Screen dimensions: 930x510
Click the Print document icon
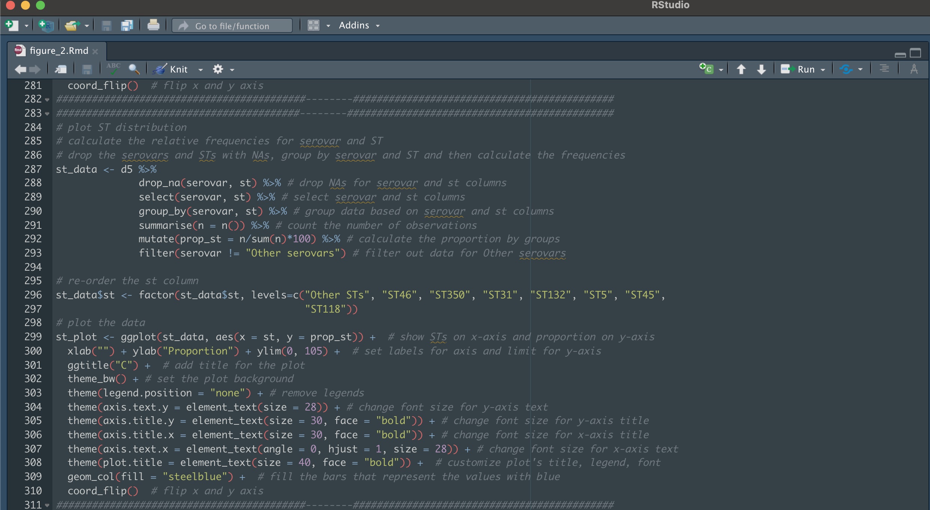tap(153, 25)
